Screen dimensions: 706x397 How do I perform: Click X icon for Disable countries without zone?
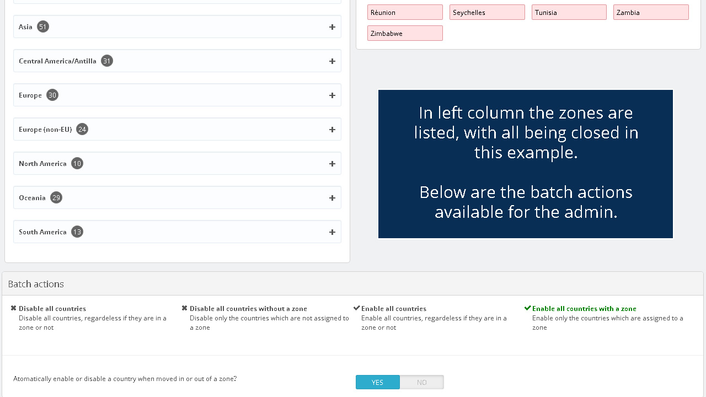185,308
